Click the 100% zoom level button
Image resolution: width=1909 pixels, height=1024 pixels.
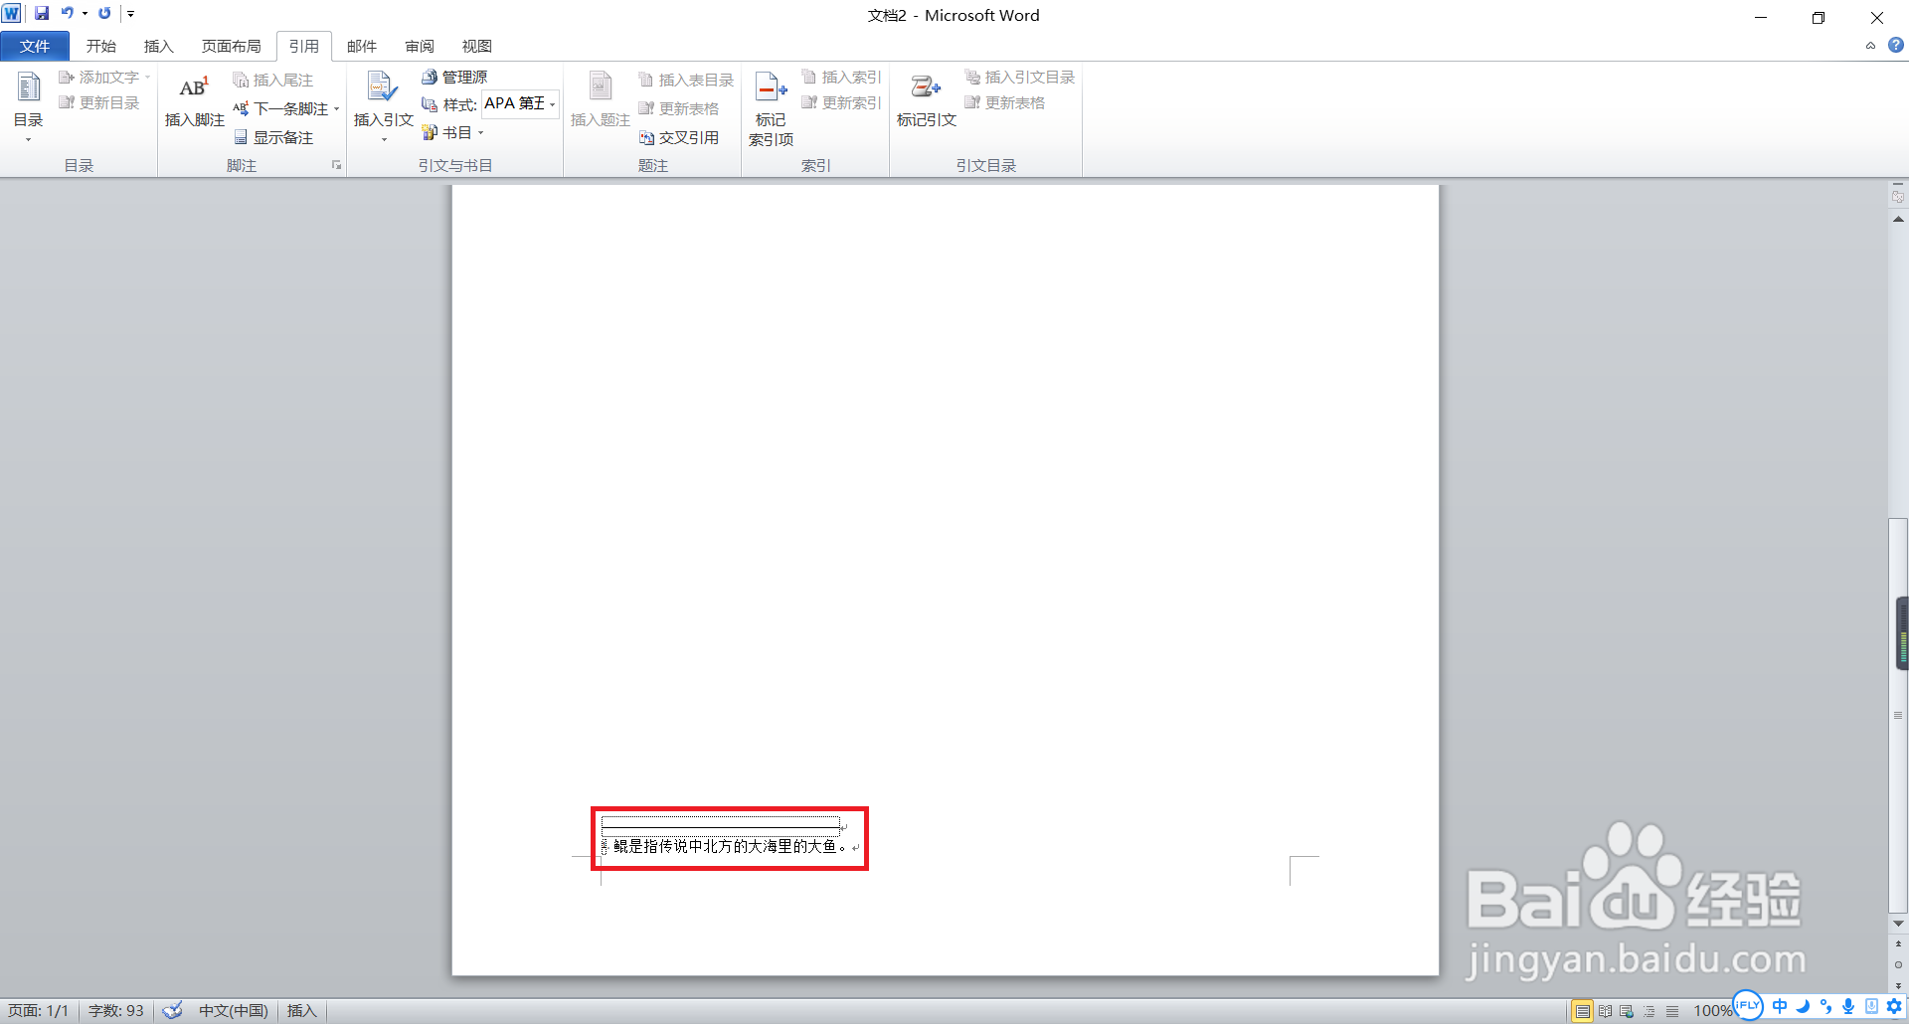click(x=1712, y=1011)
